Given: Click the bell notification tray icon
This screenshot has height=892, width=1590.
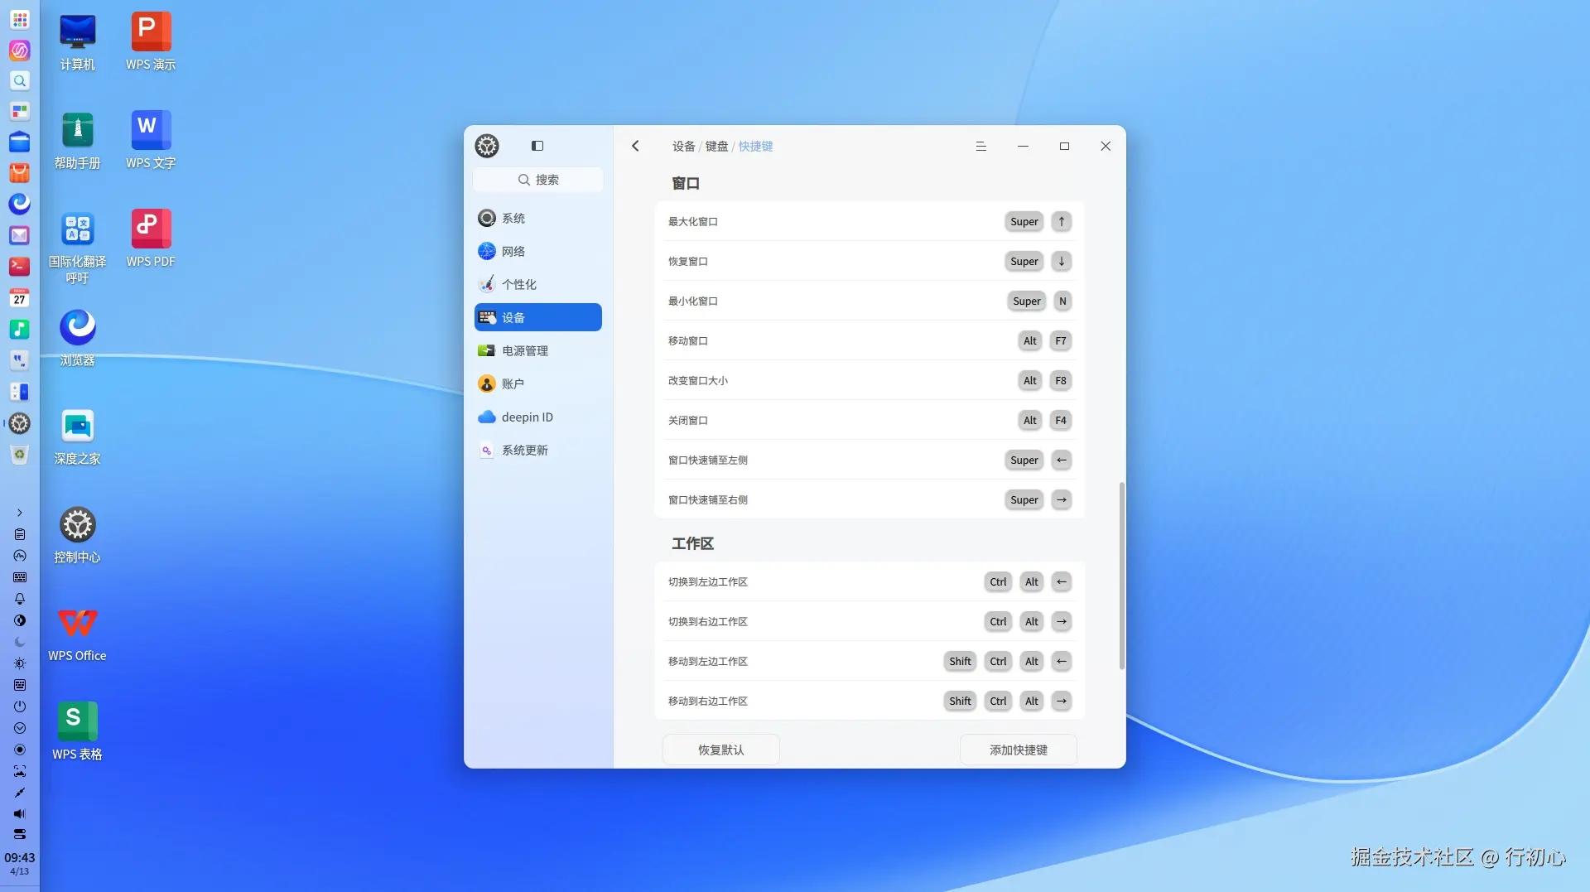Looking at the screenshot, I should click(x=20, y=599).
